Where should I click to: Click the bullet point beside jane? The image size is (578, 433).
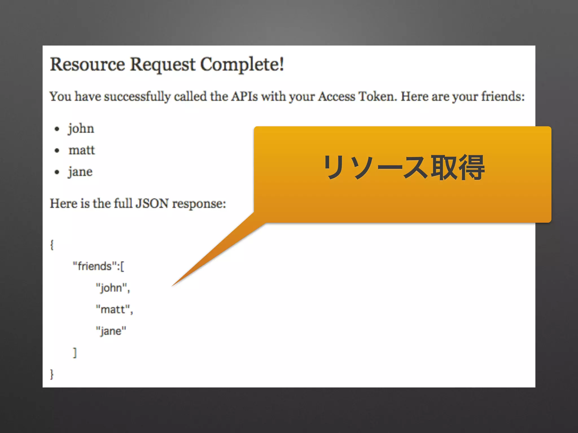pyautogui.click(x=57, y=172)
